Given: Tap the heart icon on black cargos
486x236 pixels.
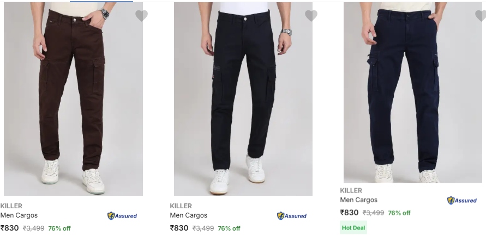Looking at the screenshot, I should point(311,16).
